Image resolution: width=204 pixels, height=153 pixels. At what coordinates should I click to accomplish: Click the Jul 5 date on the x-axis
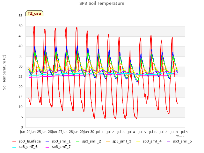point(142,132)
